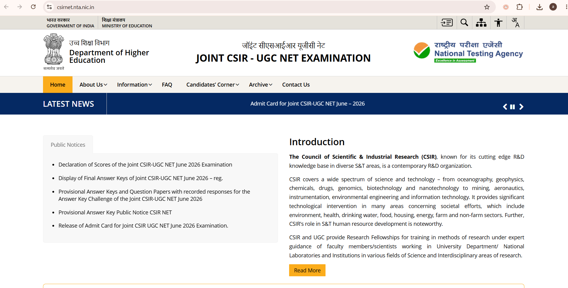Click the browser back arrow
This screenshot has height=288, width=568.
click(x=6, y=7)
